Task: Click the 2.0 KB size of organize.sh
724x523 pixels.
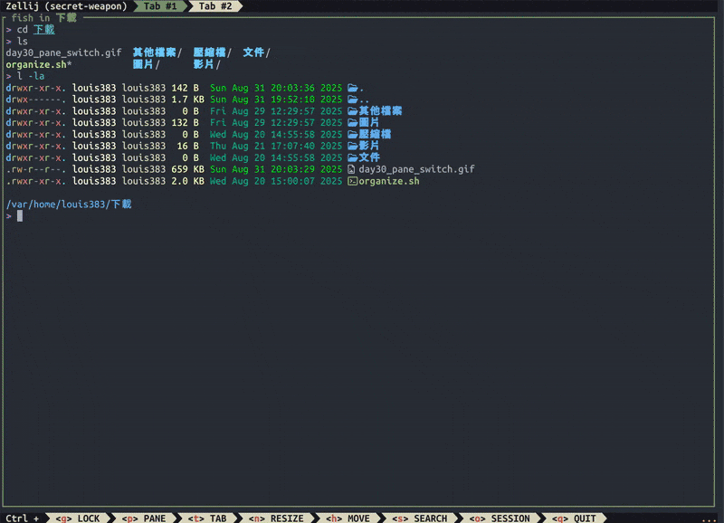Action: point(187,181)
